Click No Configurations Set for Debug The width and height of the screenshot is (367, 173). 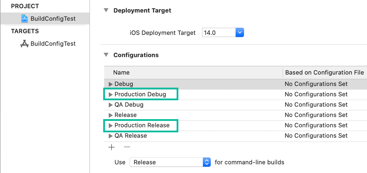click(x=316, y=84)
